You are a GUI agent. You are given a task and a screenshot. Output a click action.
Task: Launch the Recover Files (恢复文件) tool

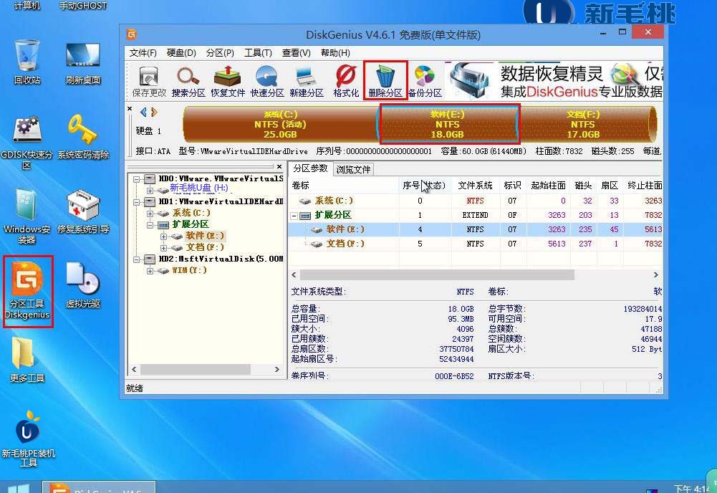(x=228, y=82)
